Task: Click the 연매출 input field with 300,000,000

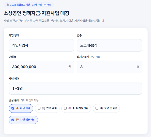Action: click(x=42, y=67)
